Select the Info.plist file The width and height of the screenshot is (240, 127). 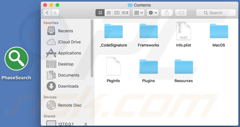pos(183,31)
